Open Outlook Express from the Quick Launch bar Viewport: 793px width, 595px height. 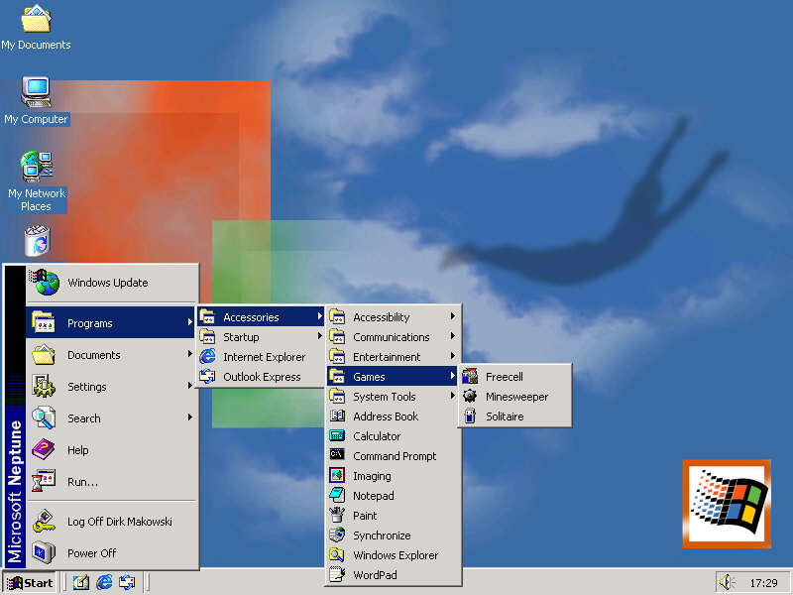coord(127,582)
